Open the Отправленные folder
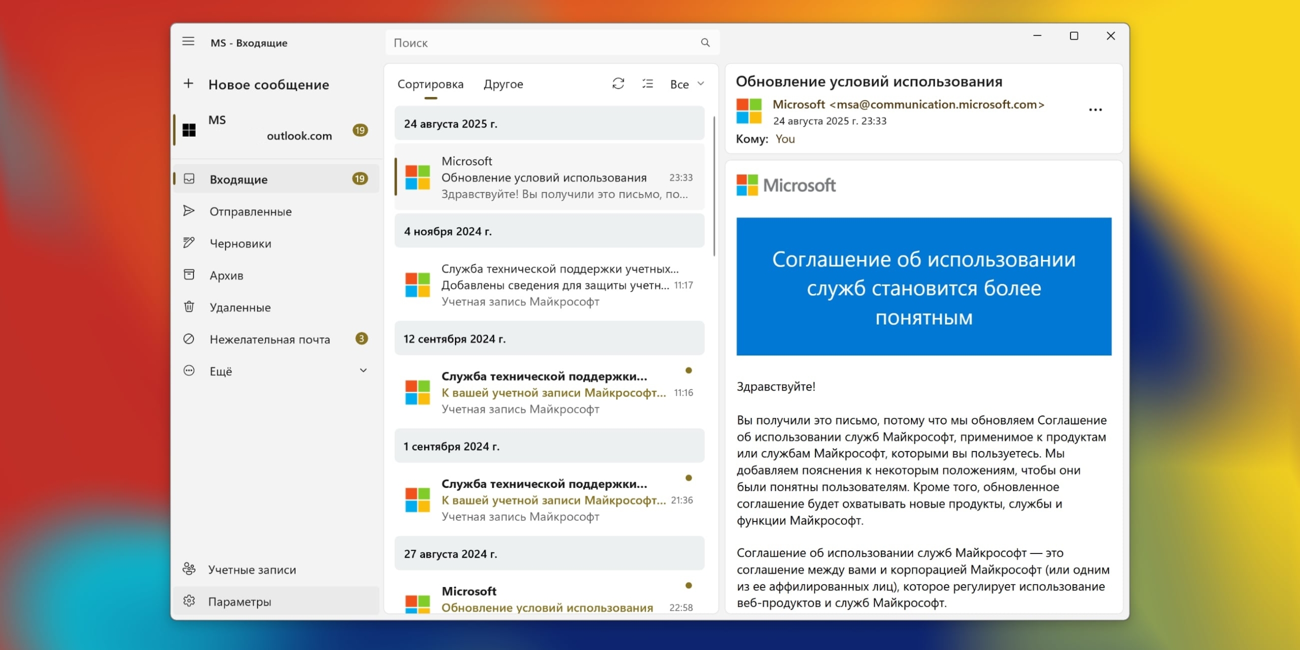Image resolution: width=1300 pixels, height=650 pixels. point(250,211)
